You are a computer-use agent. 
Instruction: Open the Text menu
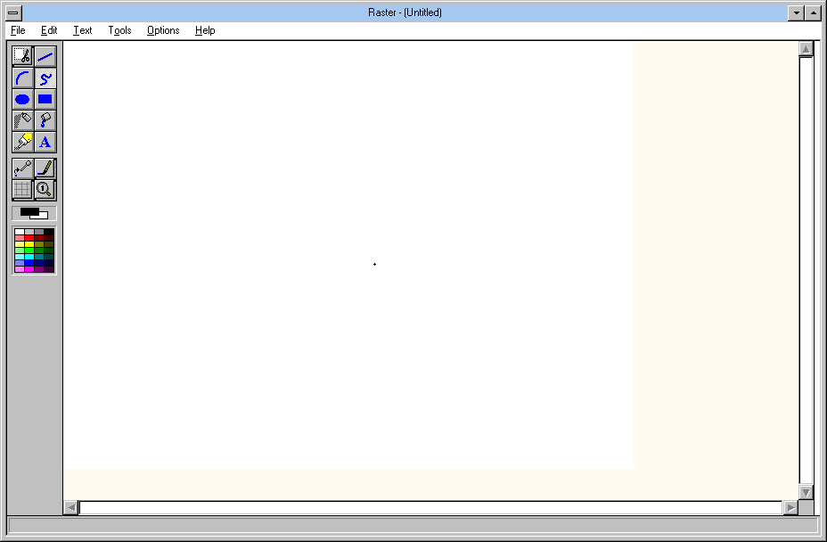click(82, 30)
